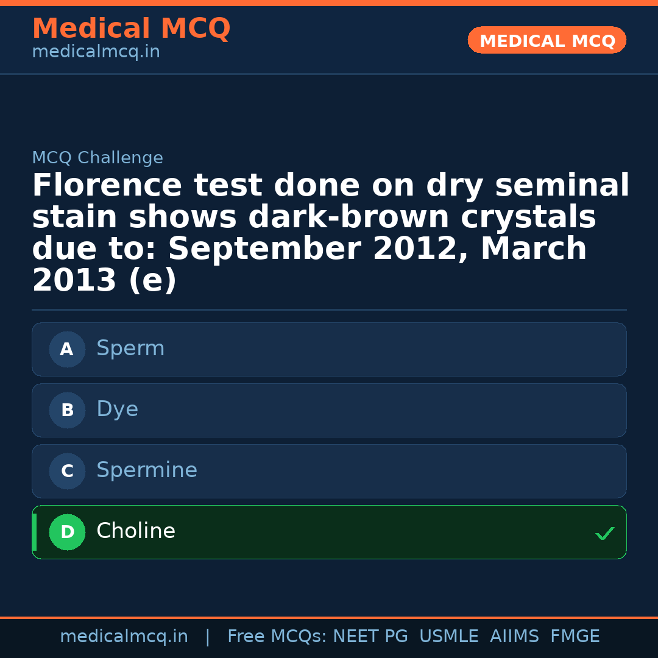Pick the Spermine answer text
This screenshot has height=658, width=658.
pyautogui.click(x=147, y=471)
